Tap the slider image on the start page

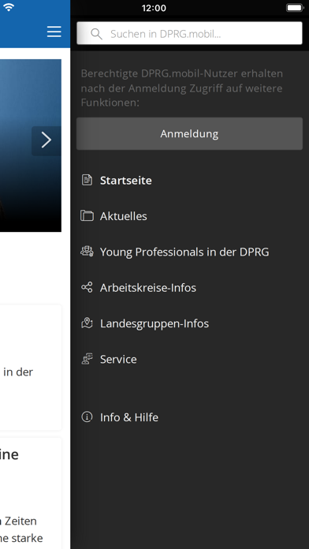[31, 145]
